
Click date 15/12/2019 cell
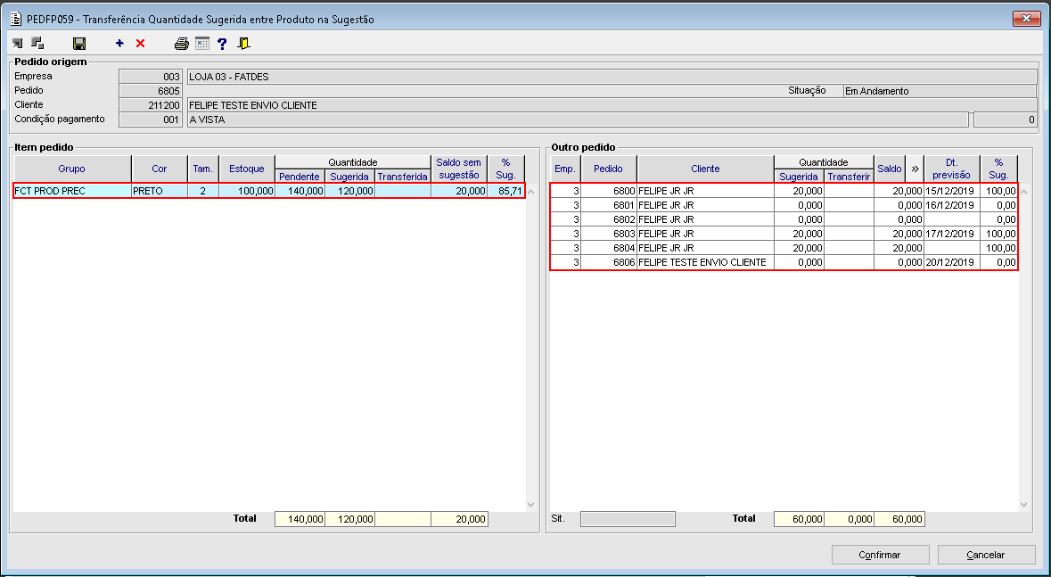(x=952, y=191)
